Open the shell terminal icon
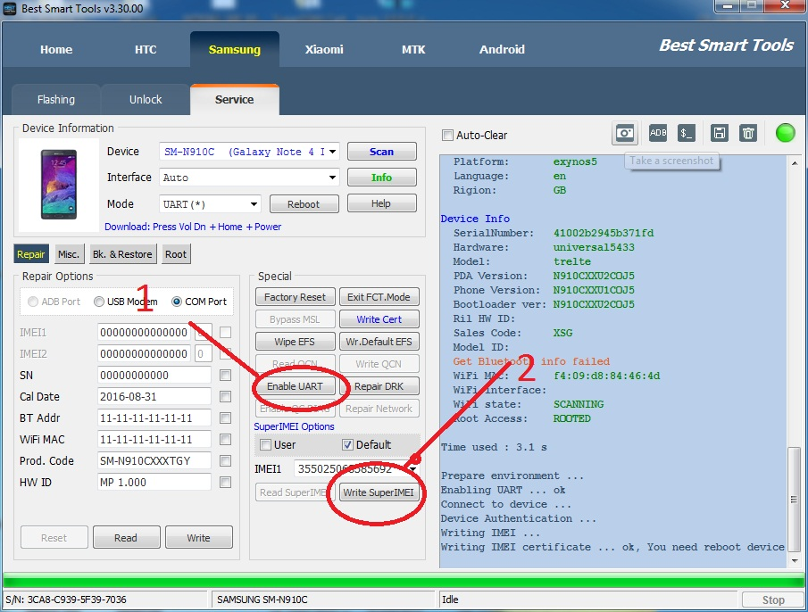Image resolution: width=808 pixels, height=612 pixels. [686, 133]
